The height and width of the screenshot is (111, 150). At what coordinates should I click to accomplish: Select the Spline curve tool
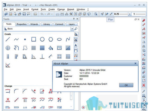(68, 39)
